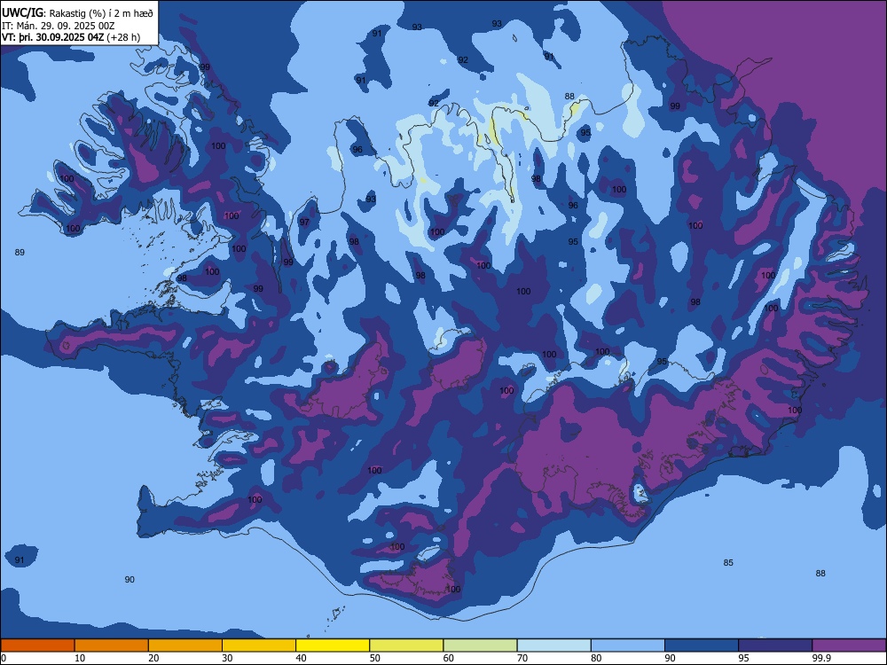
Task: Click the pale blue 70–80 legend swatch
Action: [554, 645]
